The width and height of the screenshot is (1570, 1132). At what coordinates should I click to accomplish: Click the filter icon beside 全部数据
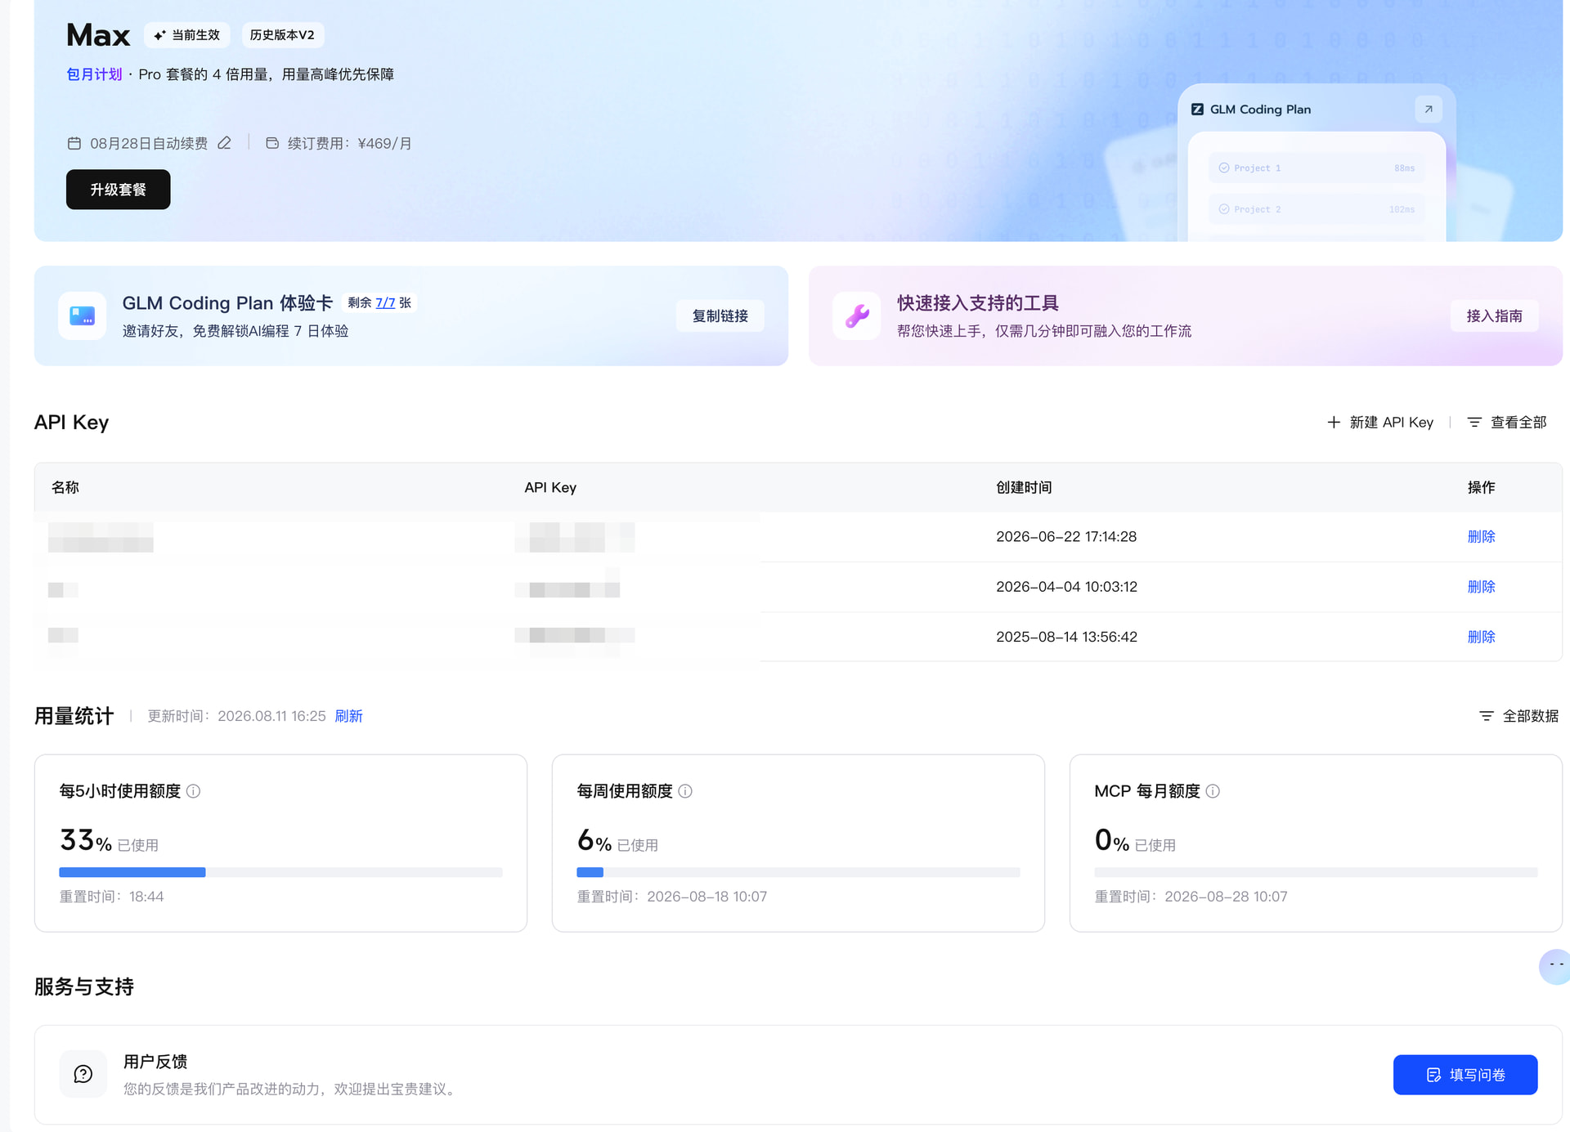[1487, 716]
